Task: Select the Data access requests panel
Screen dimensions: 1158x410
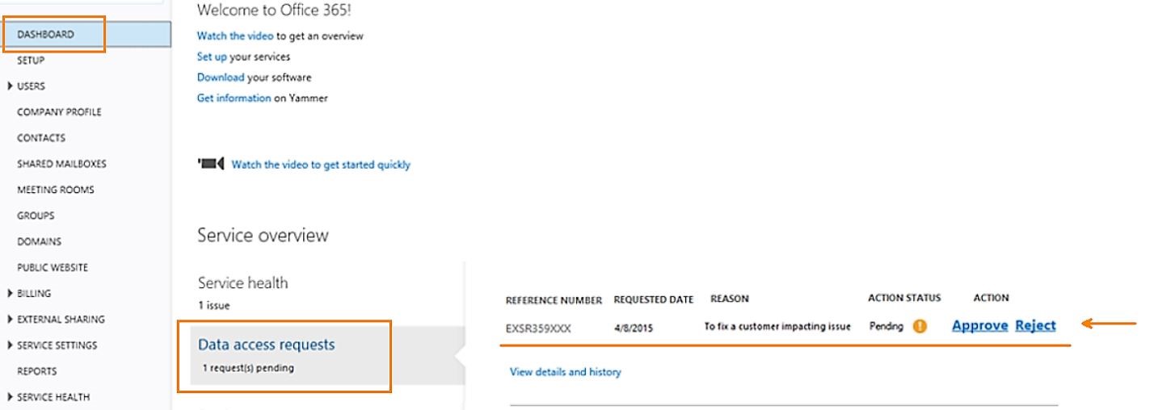Action: coord(284,355)
